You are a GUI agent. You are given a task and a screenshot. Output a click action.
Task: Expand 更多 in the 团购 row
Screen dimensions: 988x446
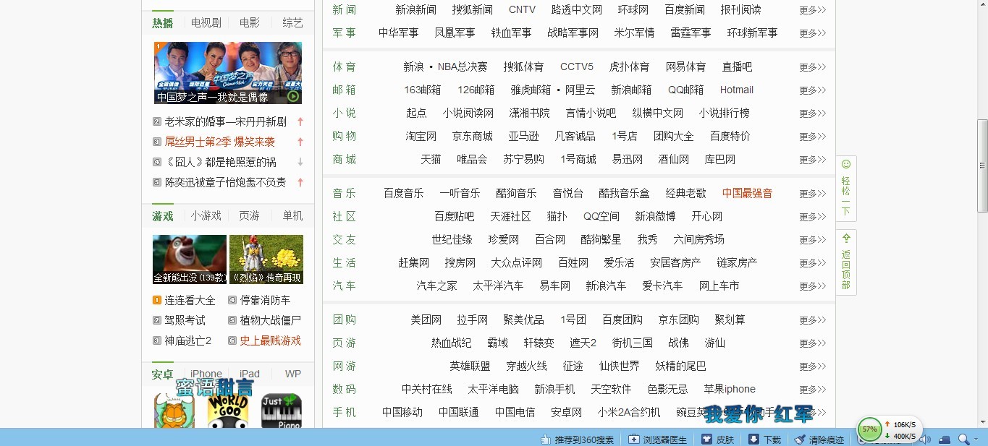pos(813,320)
